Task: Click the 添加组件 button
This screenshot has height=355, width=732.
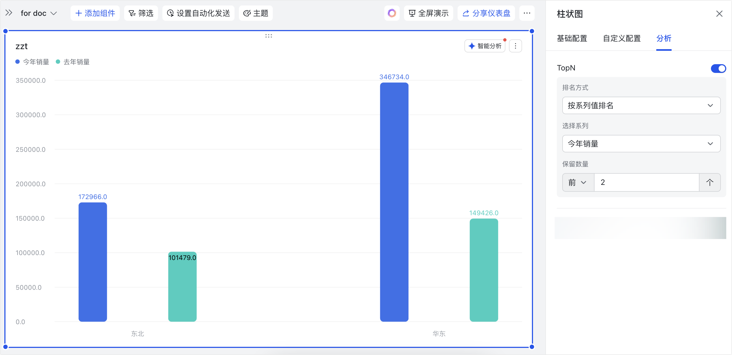Action: click(95, 13)
